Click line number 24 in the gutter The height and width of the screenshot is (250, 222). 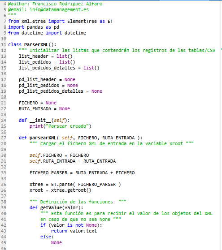click(4, 121)
